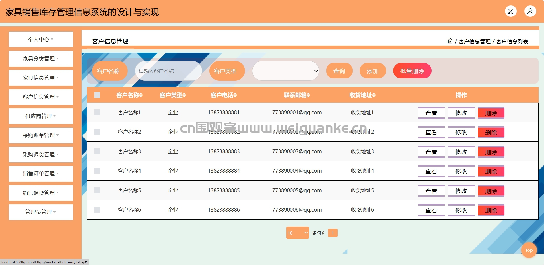
Task: Click the 添加 button
Action: 373,71
